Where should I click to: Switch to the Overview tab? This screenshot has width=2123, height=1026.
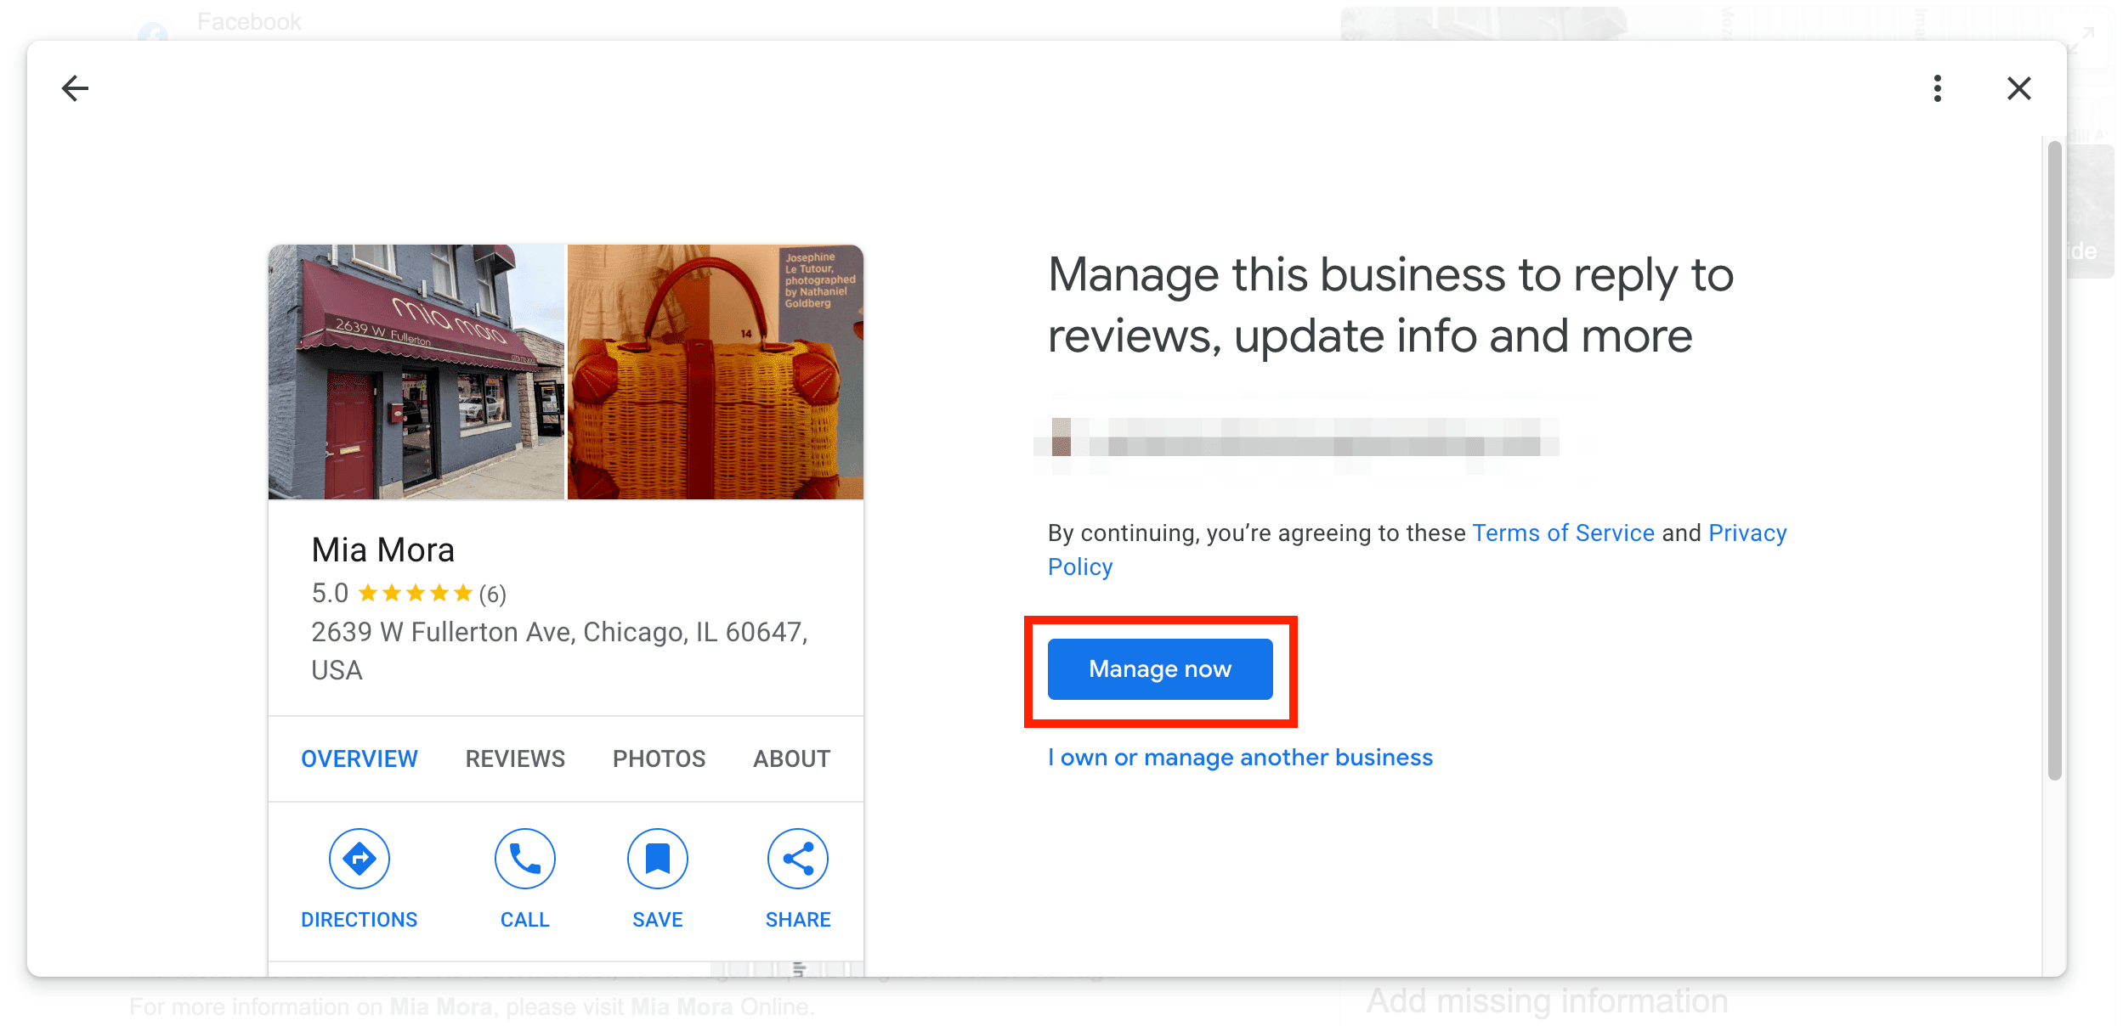(x=359, y=758)
